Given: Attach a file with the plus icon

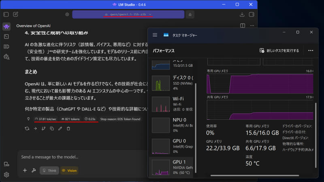Looking at the screenshot, I should coord(25,170).
